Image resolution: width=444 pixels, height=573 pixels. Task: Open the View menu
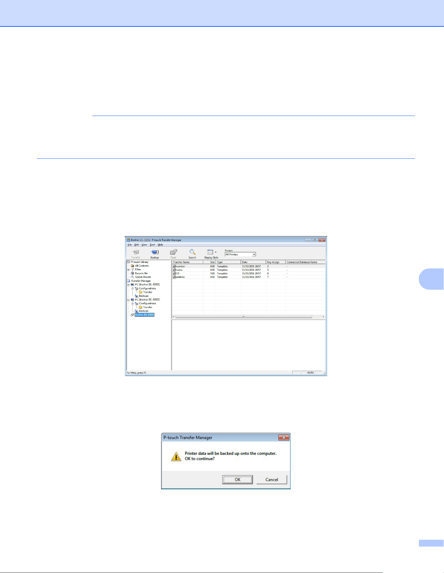click(x=144, y=245)
